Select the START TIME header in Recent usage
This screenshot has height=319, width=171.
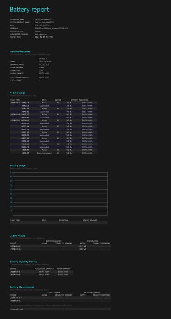coord(15,100)
